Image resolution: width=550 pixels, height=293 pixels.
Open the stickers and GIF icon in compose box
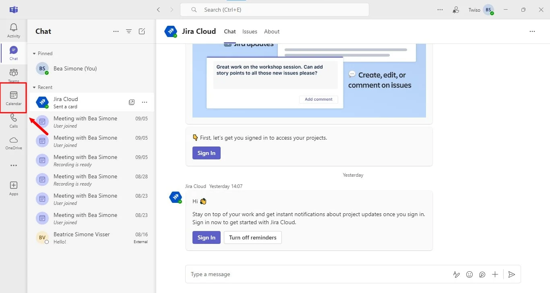(x=482, y=274)
